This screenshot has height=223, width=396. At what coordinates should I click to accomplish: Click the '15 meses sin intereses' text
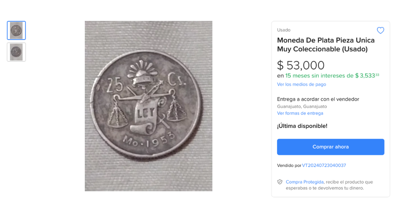pyautogui.click(x=319, y=76)
